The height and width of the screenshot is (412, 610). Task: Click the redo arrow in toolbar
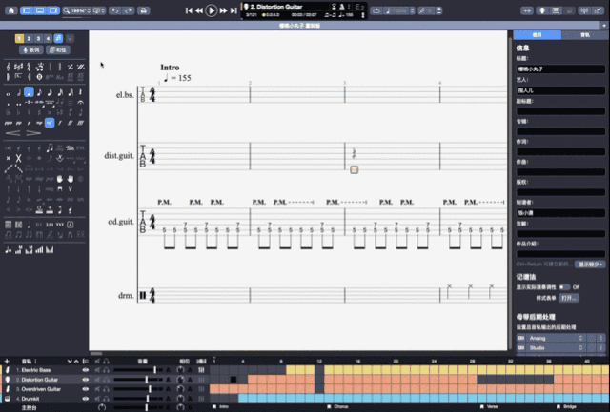[129, 10]
